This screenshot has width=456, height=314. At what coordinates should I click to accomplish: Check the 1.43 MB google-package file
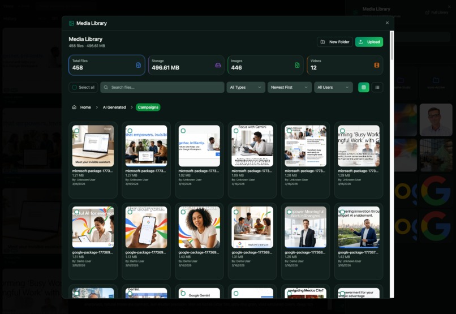pos(183,212)
